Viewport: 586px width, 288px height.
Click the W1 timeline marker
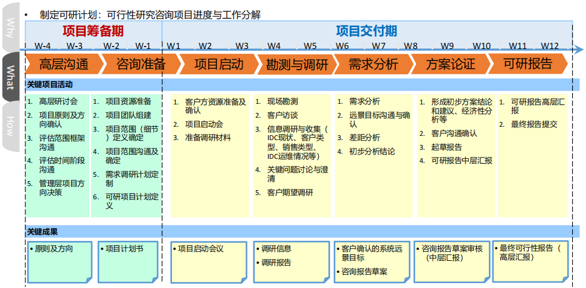173,46
